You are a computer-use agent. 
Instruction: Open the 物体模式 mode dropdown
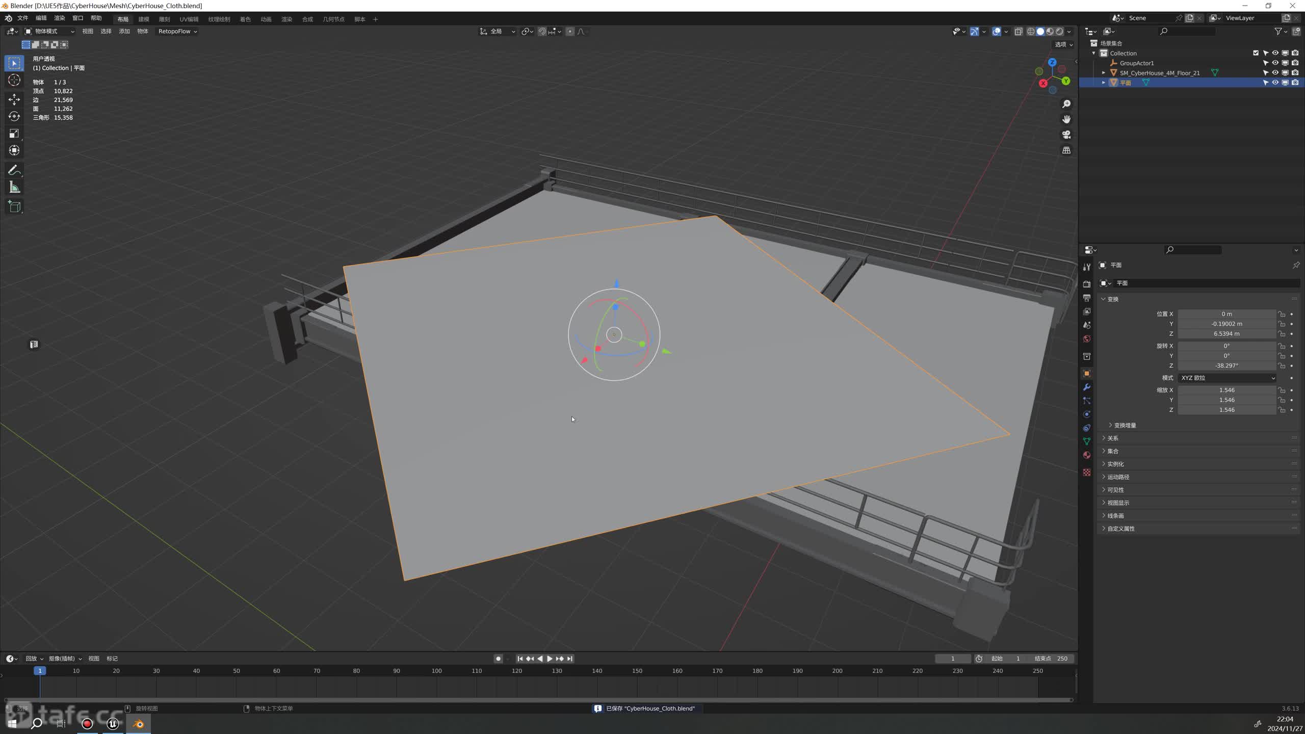click(x=49, y=32)
